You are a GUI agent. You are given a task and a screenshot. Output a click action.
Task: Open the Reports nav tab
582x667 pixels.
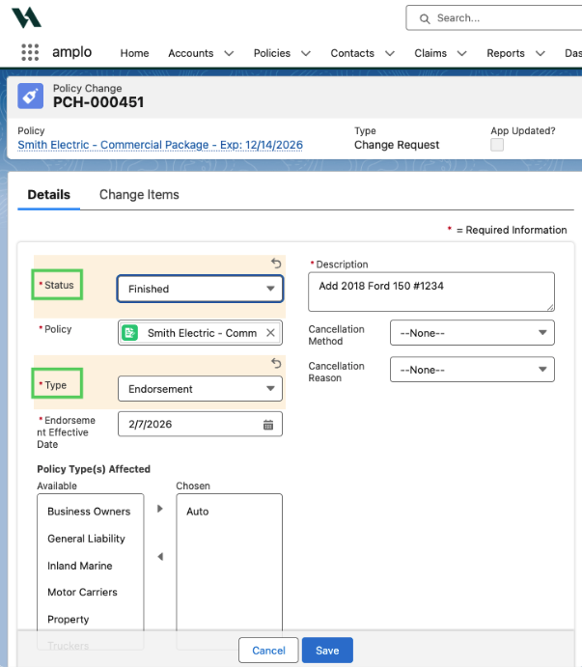coord(506,53)
